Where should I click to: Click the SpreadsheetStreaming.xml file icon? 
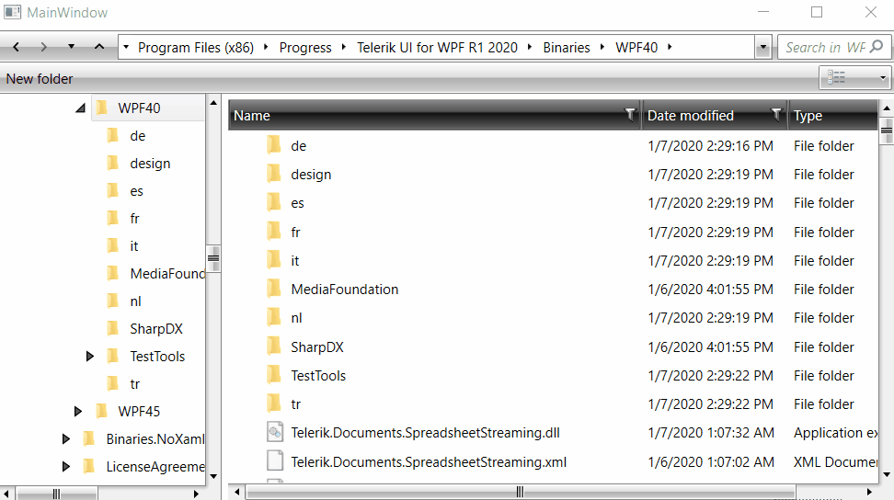pos(275,460)
